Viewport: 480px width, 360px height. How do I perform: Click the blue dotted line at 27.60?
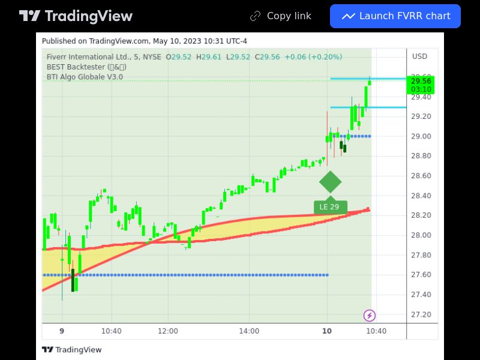[186, 275]
